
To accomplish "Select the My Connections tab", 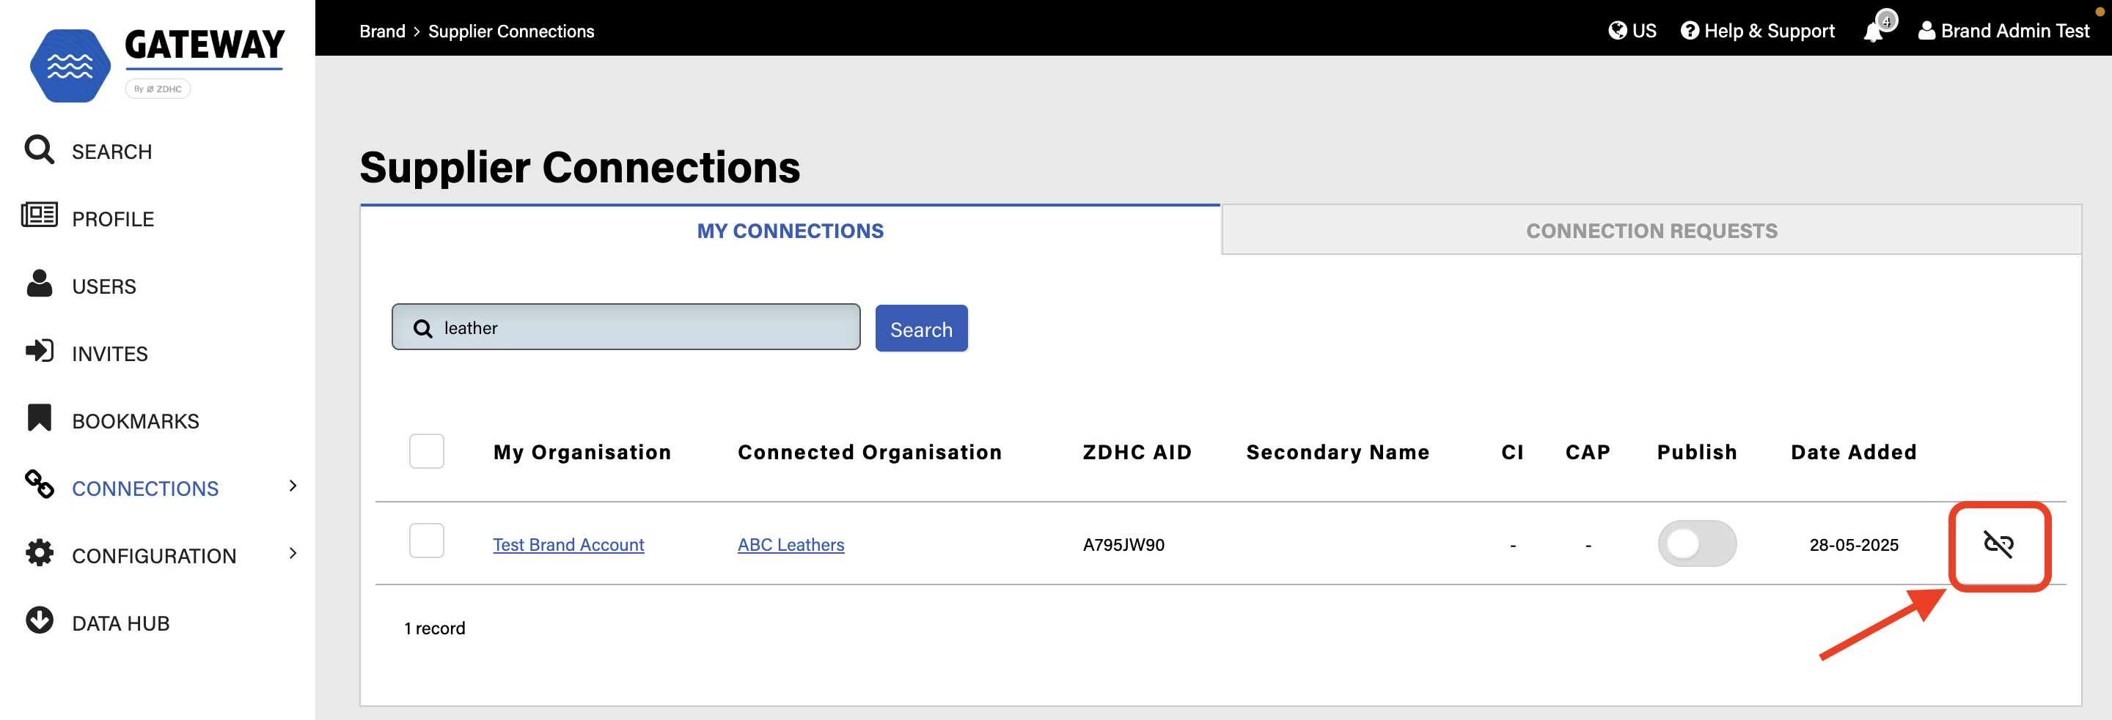I will (x=789, y=230).
